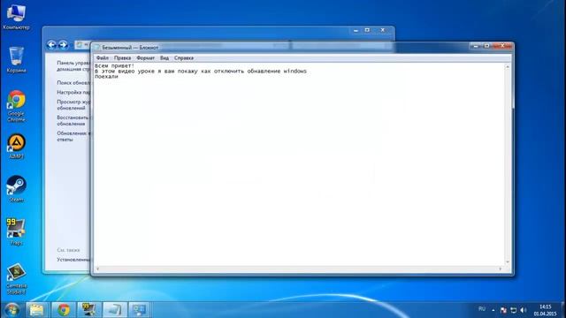Image resolution: width=566 pixels, height=318 pixels.
Task: Select the Fraps desktop shortcut
Action: point(16,231)
